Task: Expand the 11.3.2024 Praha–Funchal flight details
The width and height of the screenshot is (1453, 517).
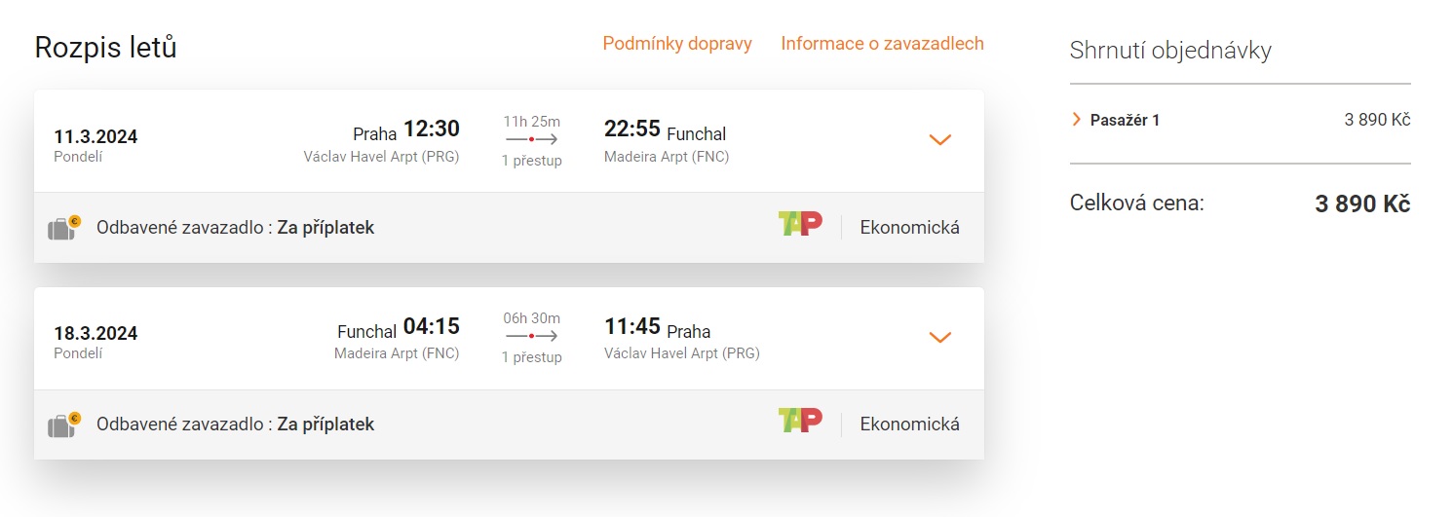Action: [939, 140]
